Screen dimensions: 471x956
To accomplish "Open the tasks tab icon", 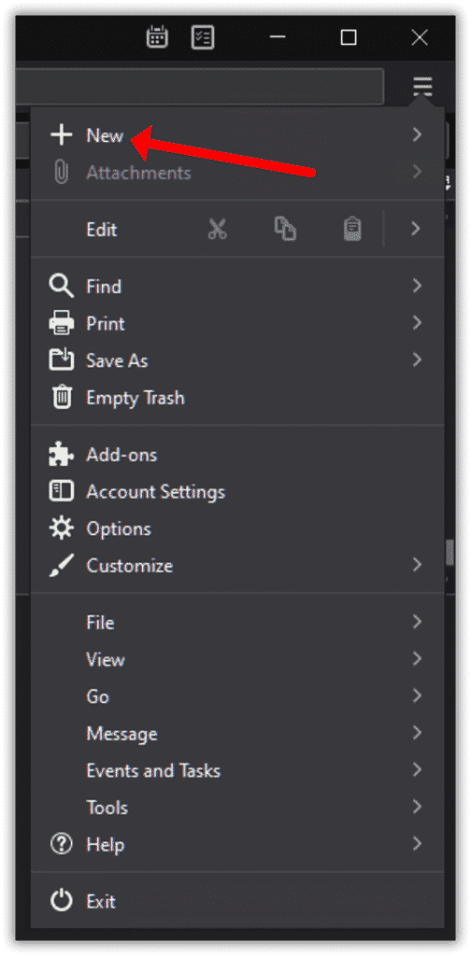I will click(x=202, y=37).
